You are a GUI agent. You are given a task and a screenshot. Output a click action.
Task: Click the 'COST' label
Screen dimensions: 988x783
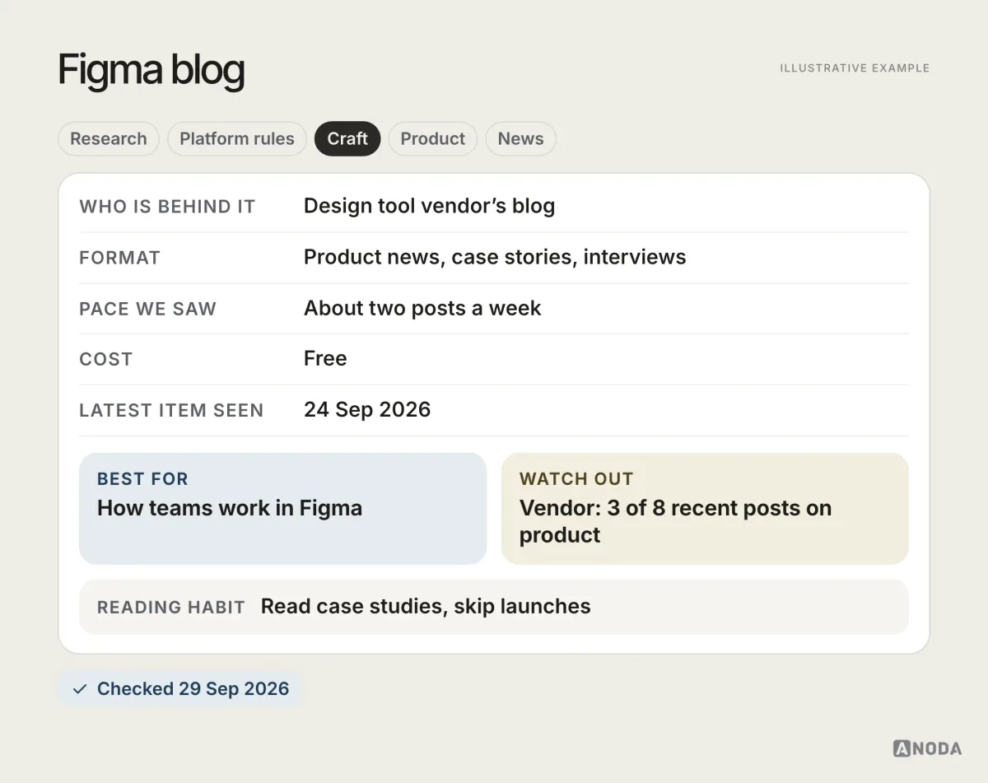(105, 359)
